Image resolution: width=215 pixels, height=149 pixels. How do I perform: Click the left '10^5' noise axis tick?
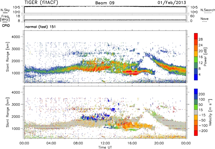16,8
